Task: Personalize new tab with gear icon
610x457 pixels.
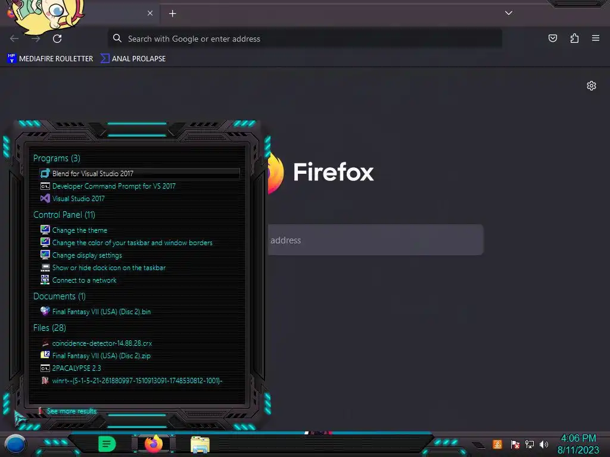Action: [592, 86]
